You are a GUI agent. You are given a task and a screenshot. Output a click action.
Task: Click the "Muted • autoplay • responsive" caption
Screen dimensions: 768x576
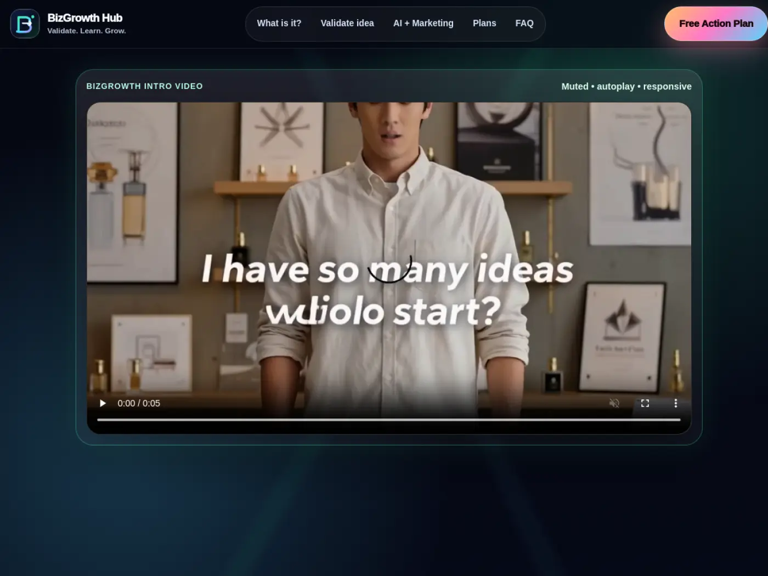626,86
